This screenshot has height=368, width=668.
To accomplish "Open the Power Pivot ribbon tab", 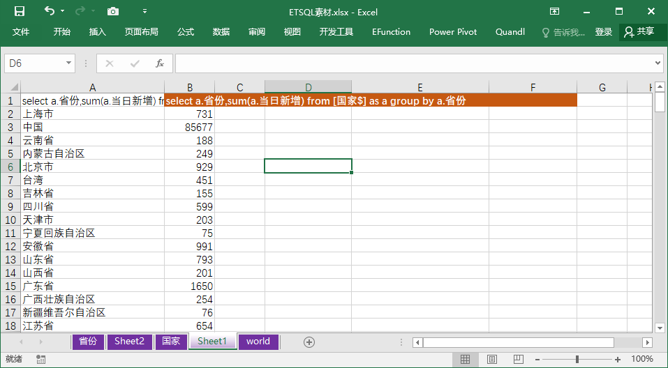I will 453,32.
